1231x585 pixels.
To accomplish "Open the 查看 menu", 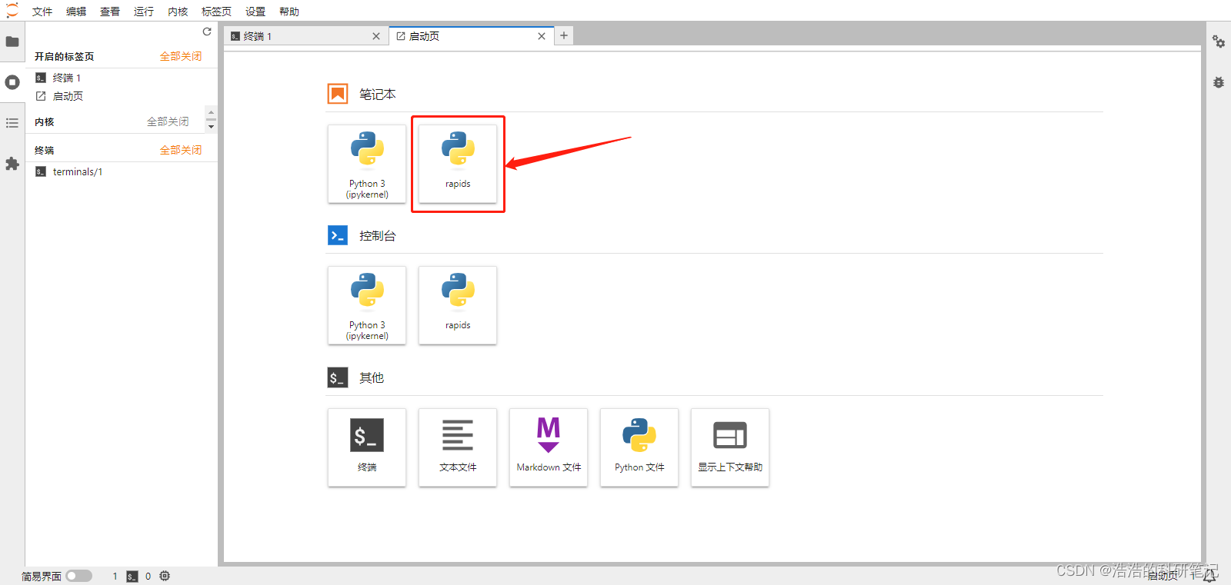I will (x=110, y=12).
